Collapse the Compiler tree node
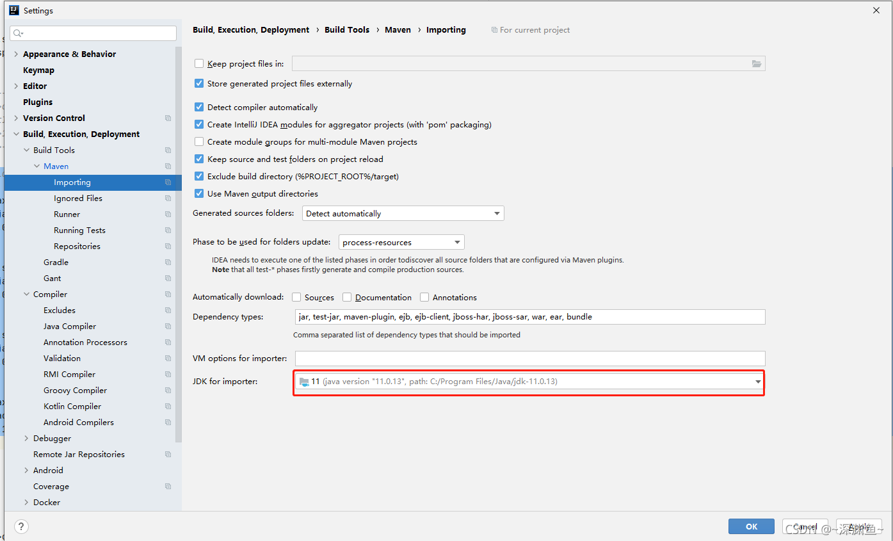893x541 pixels. 26,294
